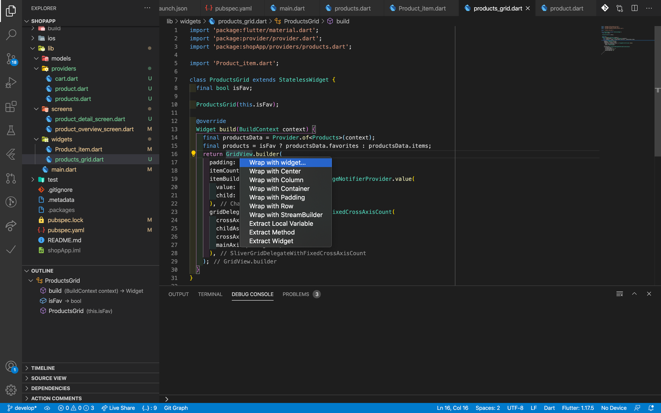Switch to the main.dart editor tab
This screenshot has height=413, width=661.
(x=292, y=8)
